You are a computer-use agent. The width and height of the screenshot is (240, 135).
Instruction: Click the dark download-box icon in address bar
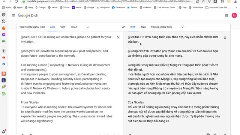(215, 1)
